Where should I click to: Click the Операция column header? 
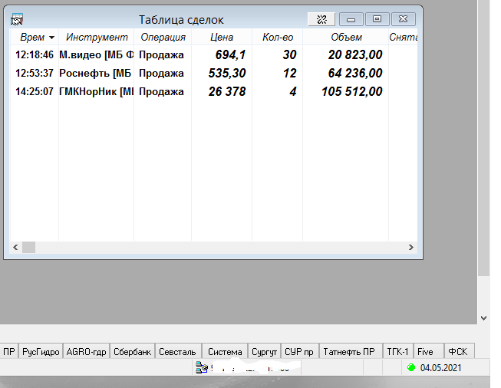click(163, 37)
